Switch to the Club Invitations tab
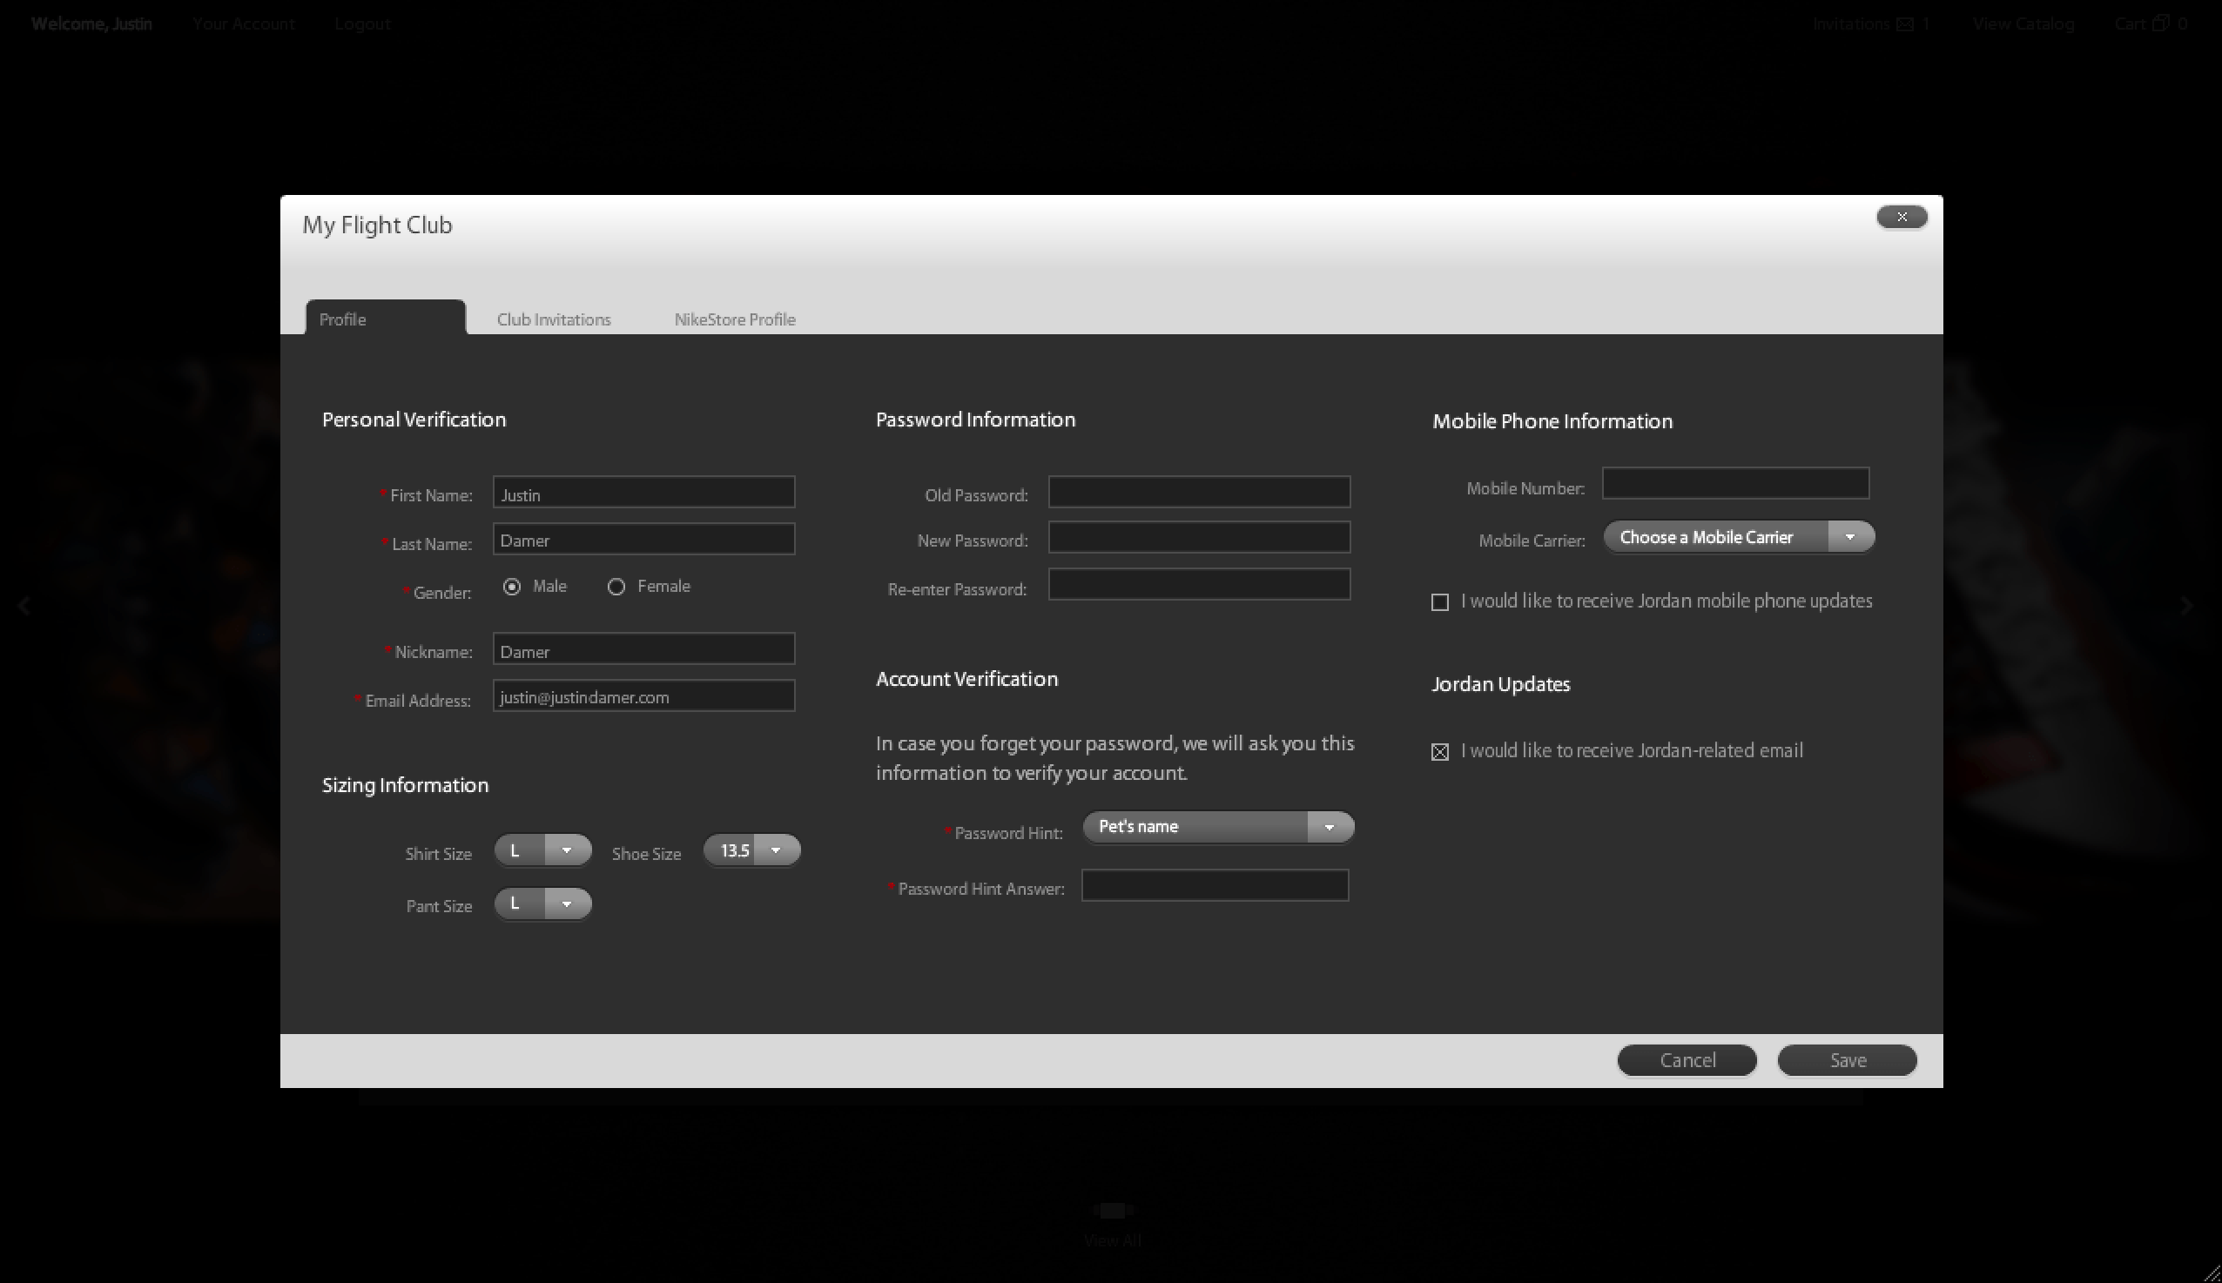Image resolution: width=2222 pixels, height=1283 pixels. coord(554,319)
